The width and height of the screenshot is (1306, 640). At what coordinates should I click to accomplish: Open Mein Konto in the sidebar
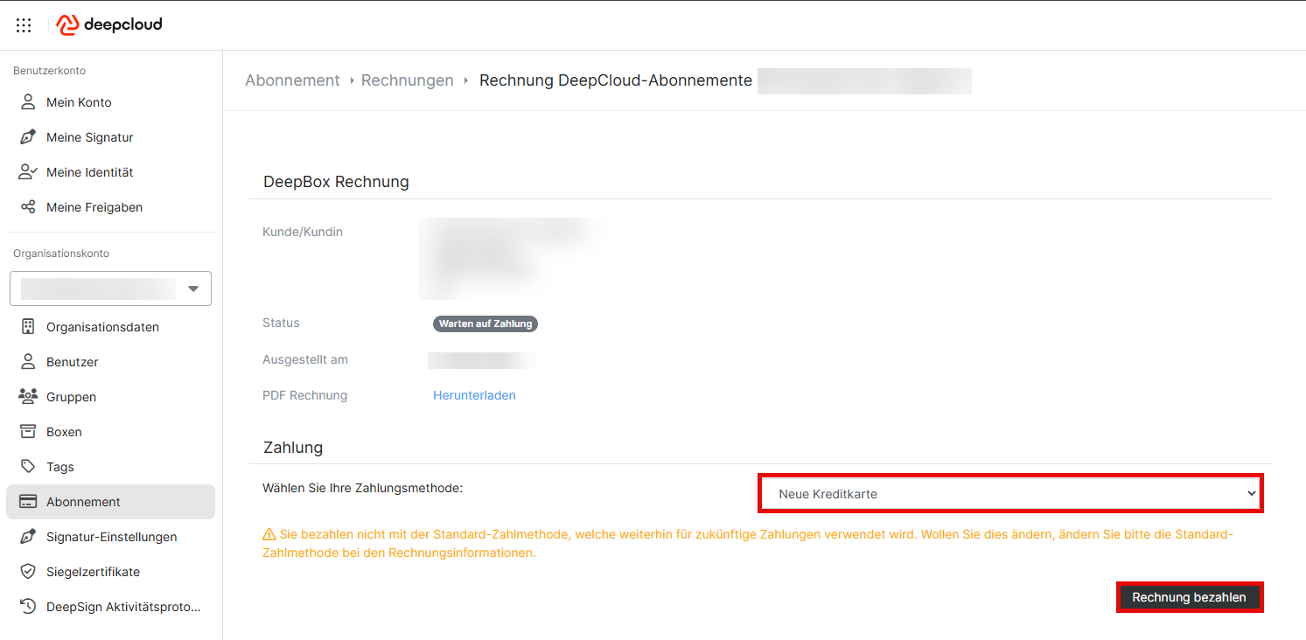point(110,102)
